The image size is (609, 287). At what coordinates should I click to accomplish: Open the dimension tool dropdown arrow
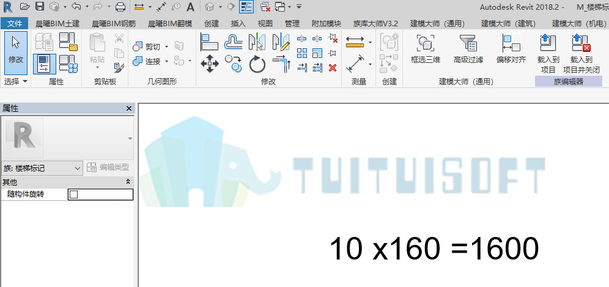coord(371,64)
